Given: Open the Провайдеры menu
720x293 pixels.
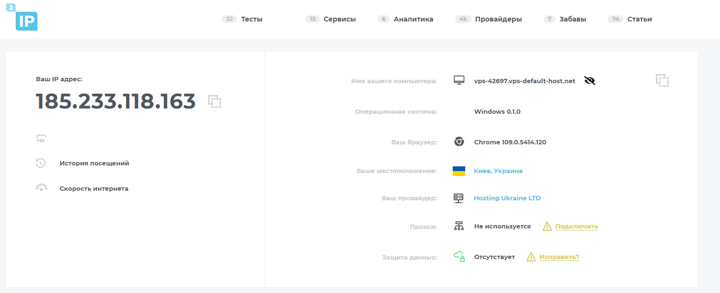Looking at the screenshot, I should click(498, 19).
